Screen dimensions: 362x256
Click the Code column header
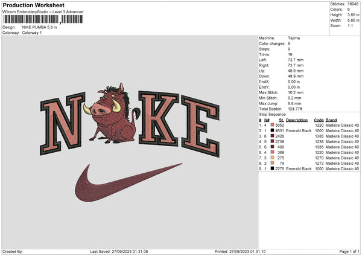[x=319, y=120]
